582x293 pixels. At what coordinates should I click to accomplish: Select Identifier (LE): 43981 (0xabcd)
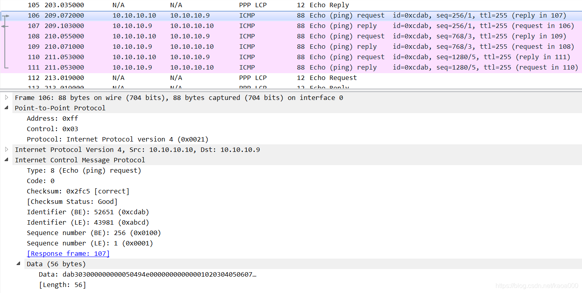88,222
